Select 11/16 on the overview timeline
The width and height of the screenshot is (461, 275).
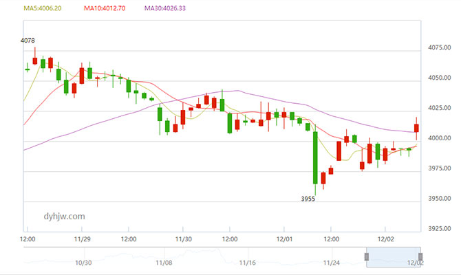247,263
